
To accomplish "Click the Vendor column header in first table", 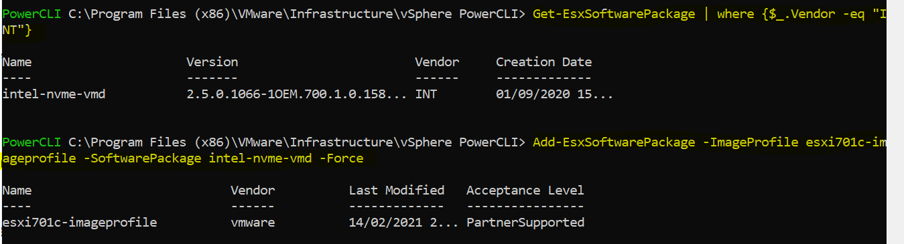I will (x=437, y=62).
